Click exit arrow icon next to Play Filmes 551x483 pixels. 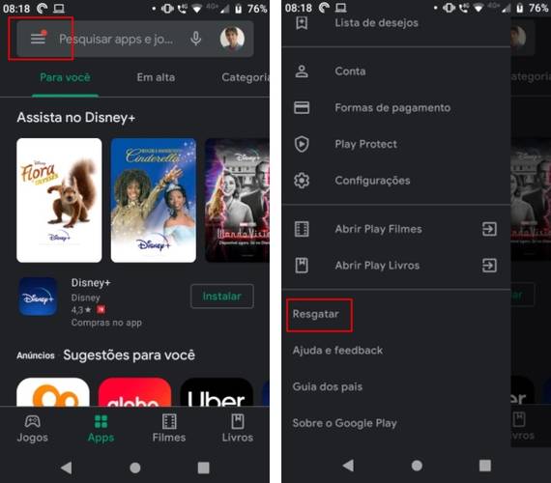(x=489, y=229)
